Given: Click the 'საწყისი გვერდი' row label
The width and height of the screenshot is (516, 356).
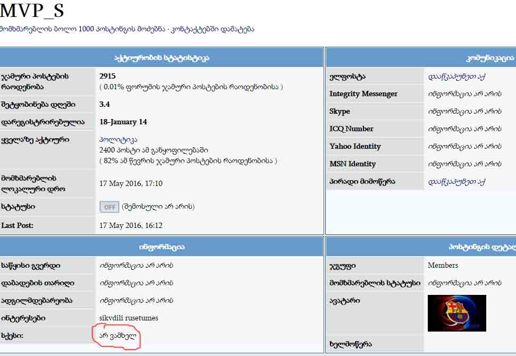Looking at the screenshot, I should point(31,266).
